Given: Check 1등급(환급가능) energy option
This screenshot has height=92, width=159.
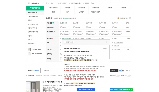Looking at the screenshot, I should pyautogui.click(x=61, y=38).
